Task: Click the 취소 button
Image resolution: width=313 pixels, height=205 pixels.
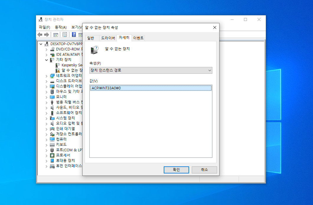Action: click(204, 170)
